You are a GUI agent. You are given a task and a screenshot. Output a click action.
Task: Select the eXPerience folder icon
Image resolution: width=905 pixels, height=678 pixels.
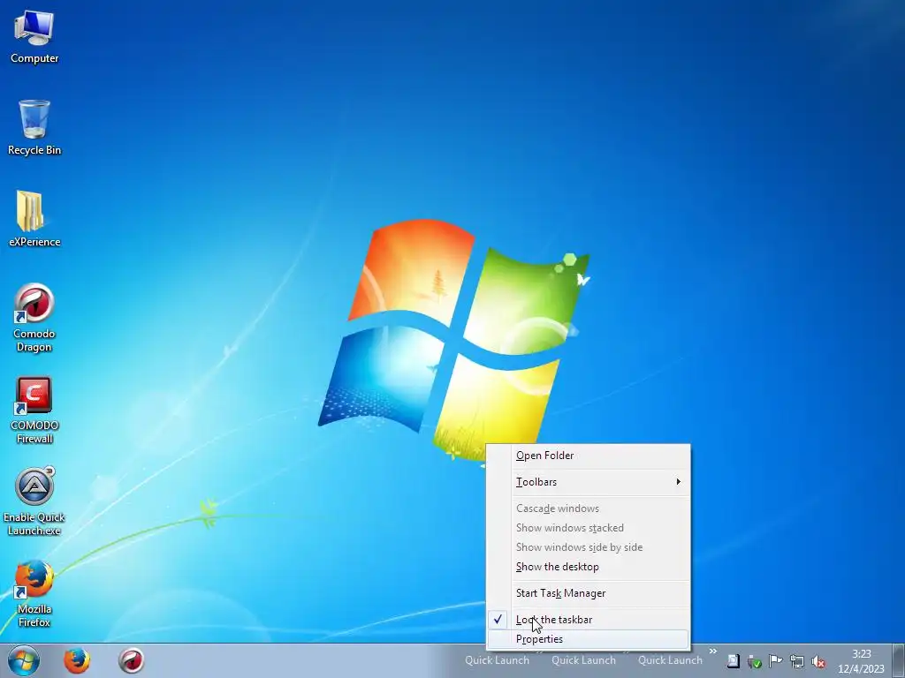click(34, 219)
